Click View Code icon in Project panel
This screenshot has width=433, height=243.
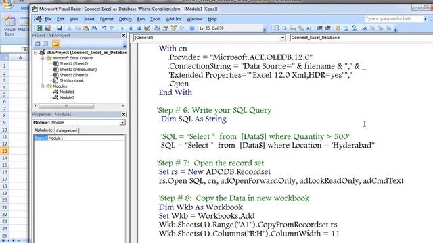pos(38,43)
